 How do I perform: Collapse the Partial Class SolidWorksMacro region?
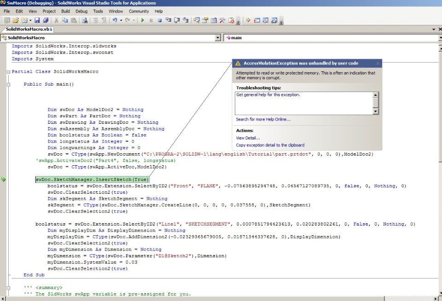point(8,72)
